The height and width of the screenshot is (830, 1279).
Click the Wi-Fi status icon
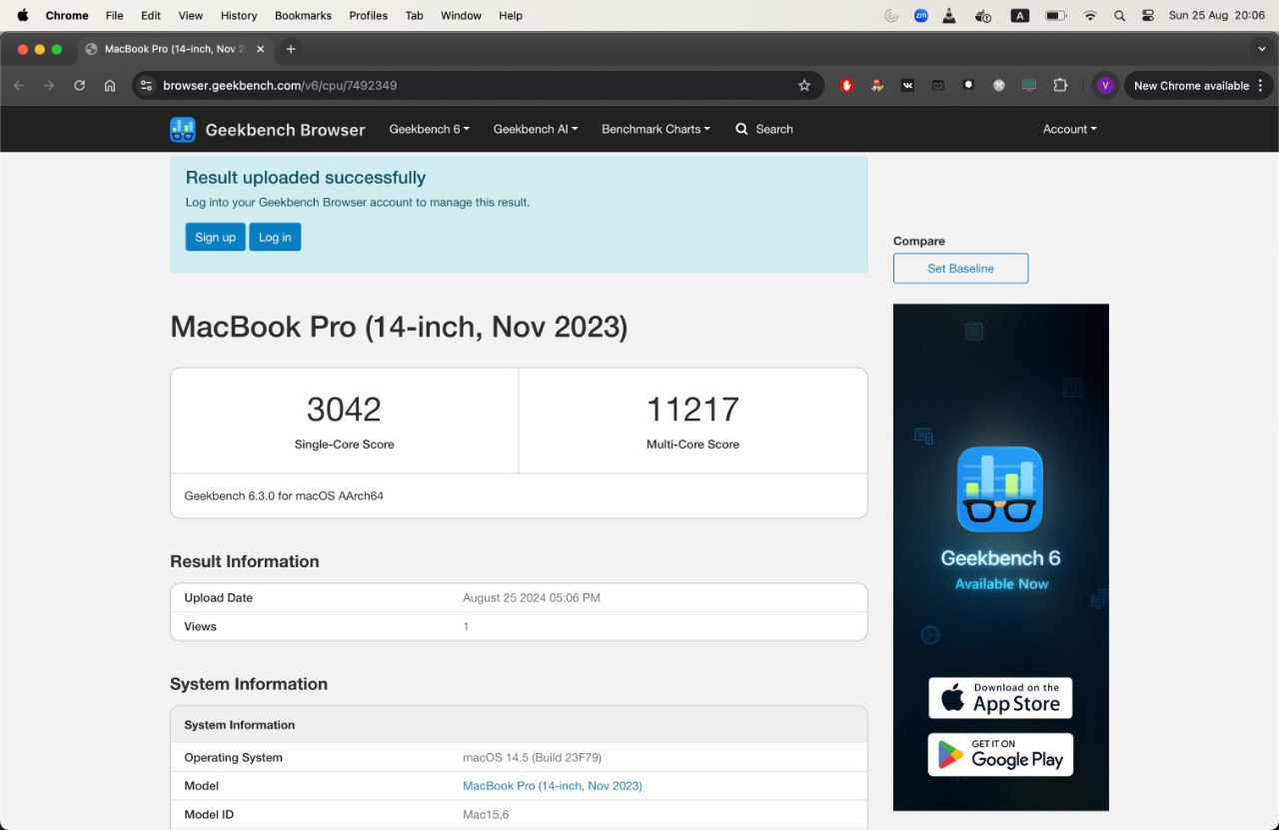(1090, 15)
